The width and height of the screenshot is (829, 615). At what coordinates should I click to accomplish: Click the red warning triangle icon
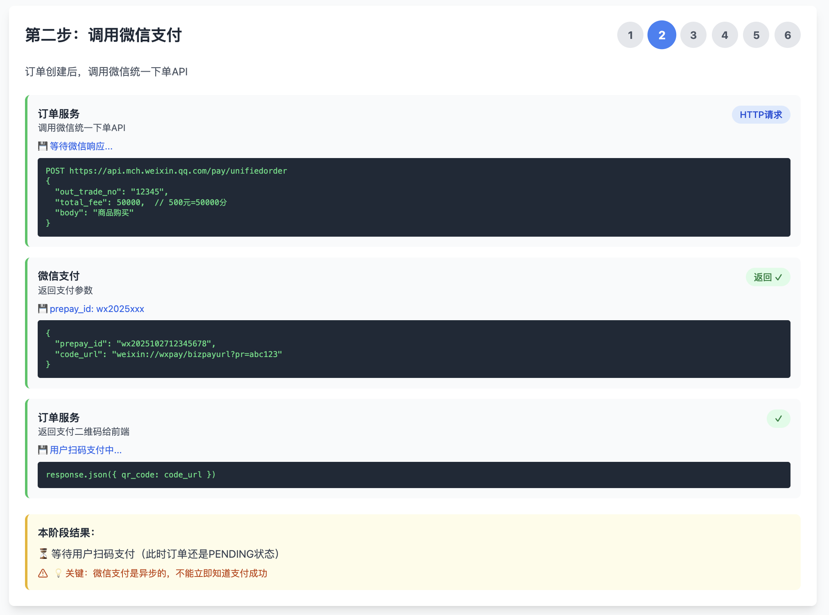tap(43, 573)
